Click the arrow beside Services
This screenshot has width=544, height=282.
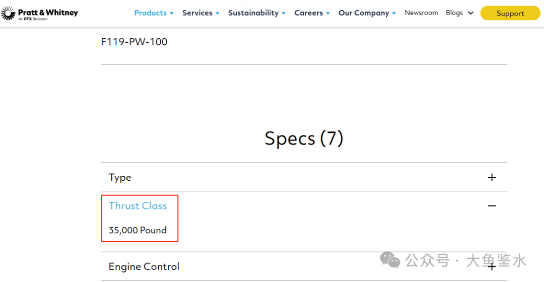[x=218, y=14]
